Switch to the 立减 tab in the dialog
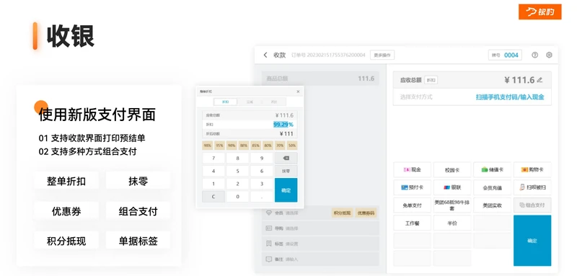Viewport: 577px width, 276px height. [x=250, y=102]
